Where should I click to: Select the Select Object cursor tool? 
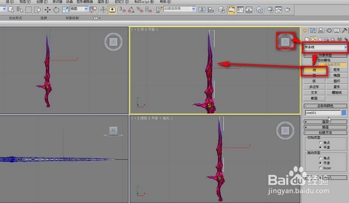pyautogui.click(x=11, y=10)
